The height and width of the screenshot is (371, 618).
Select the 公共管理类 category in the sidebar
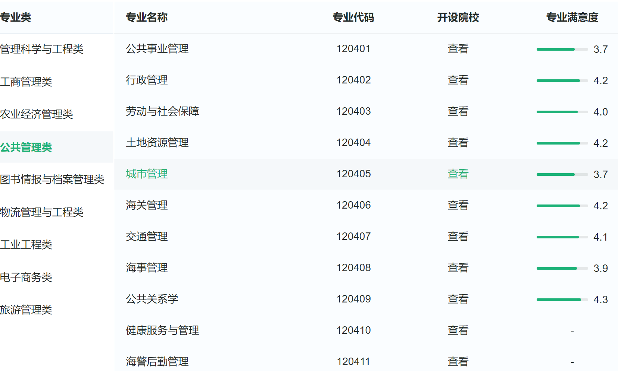(26, 148)
